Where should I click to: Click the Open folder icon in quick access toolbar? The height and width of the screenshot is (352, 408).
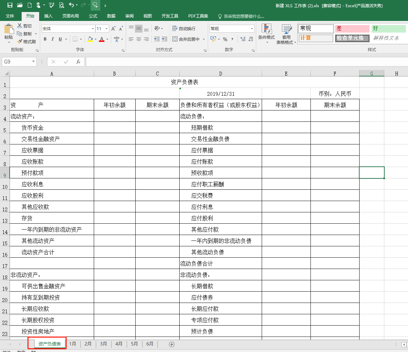[20, 5]
